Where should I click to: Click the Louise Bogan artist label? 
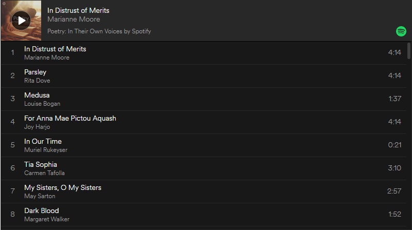42,104
